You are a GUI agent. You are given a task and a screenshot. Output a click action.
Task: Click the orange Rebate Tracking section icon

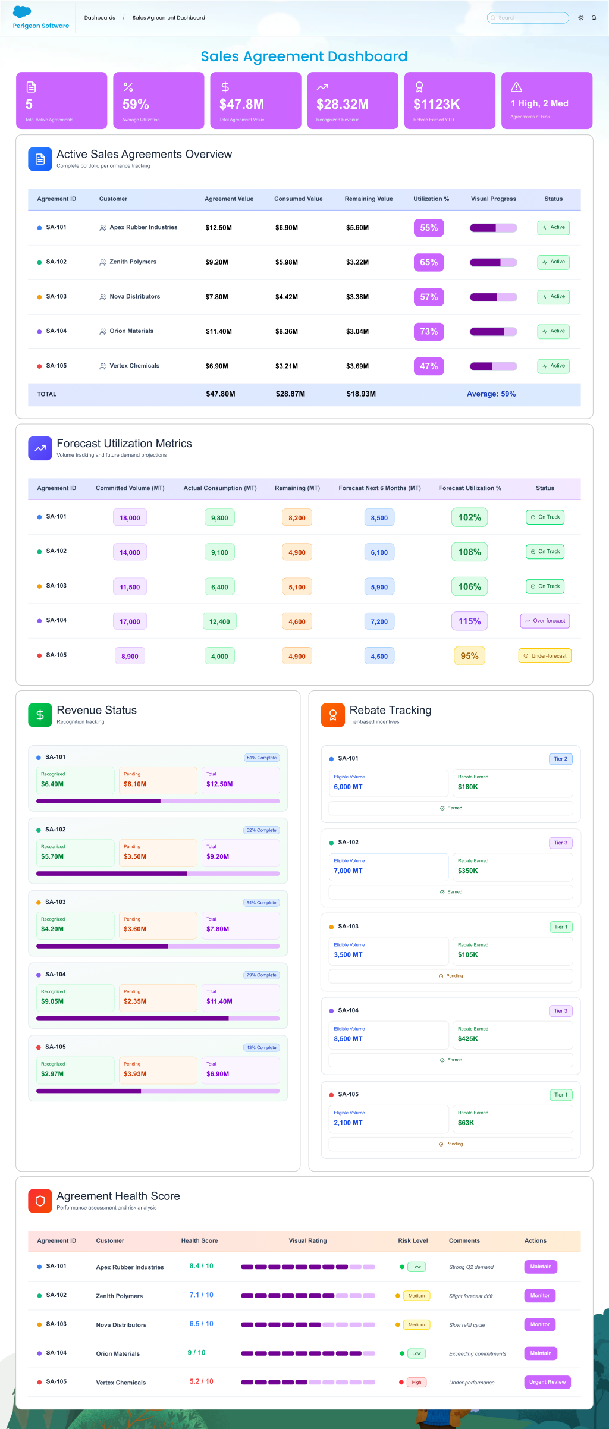332,715
